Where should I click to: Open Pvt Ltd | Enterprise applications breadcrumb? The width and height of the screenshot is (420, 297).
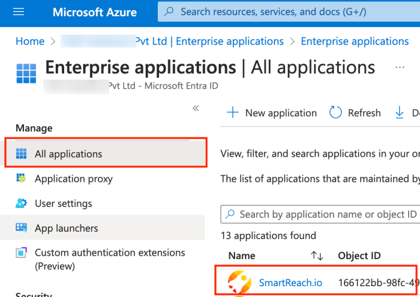coord(209,41)
